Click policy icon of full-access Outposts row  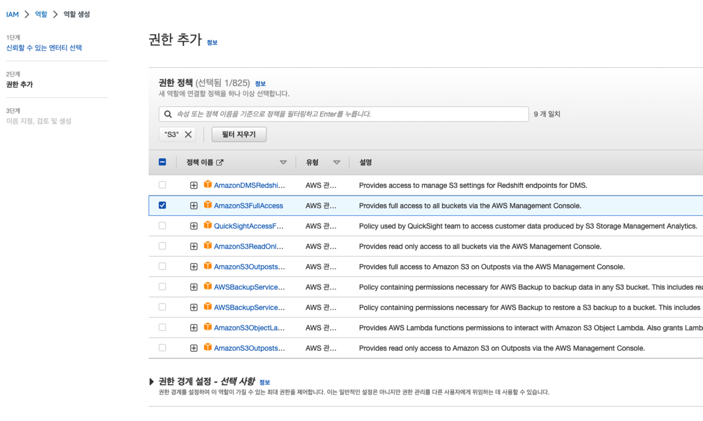208,266
